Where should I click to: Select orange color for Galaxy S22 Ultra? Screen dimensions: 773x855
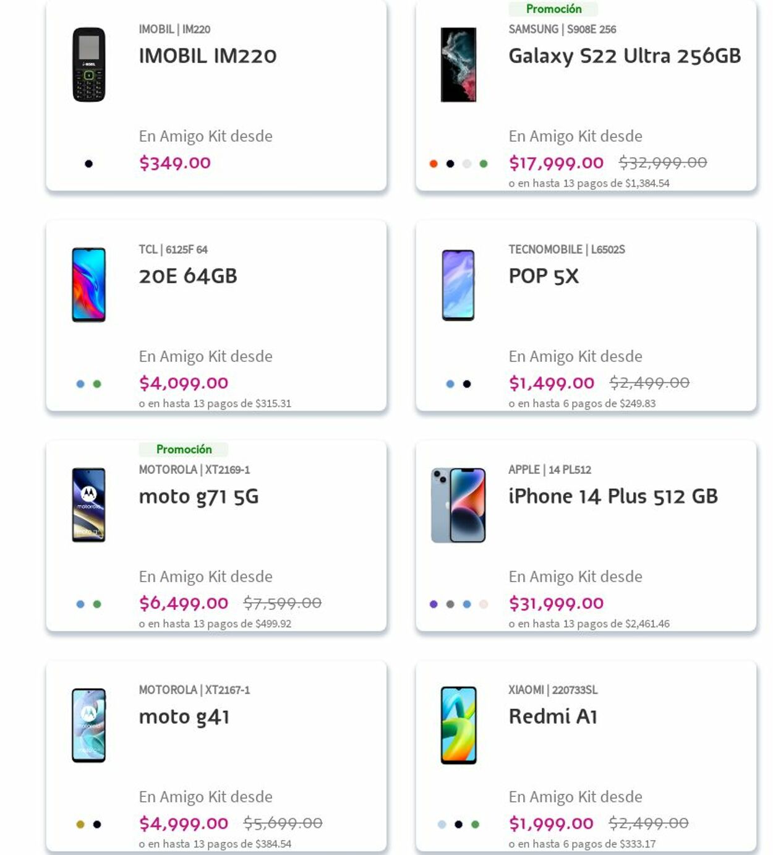(433, 164)
